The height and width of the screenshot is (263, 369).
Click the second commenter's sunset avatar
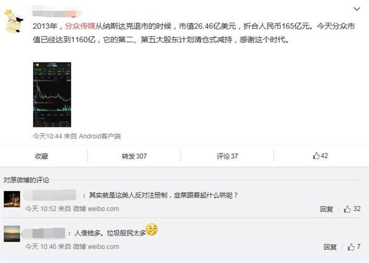pyautogui.click(x=12, y=234)
